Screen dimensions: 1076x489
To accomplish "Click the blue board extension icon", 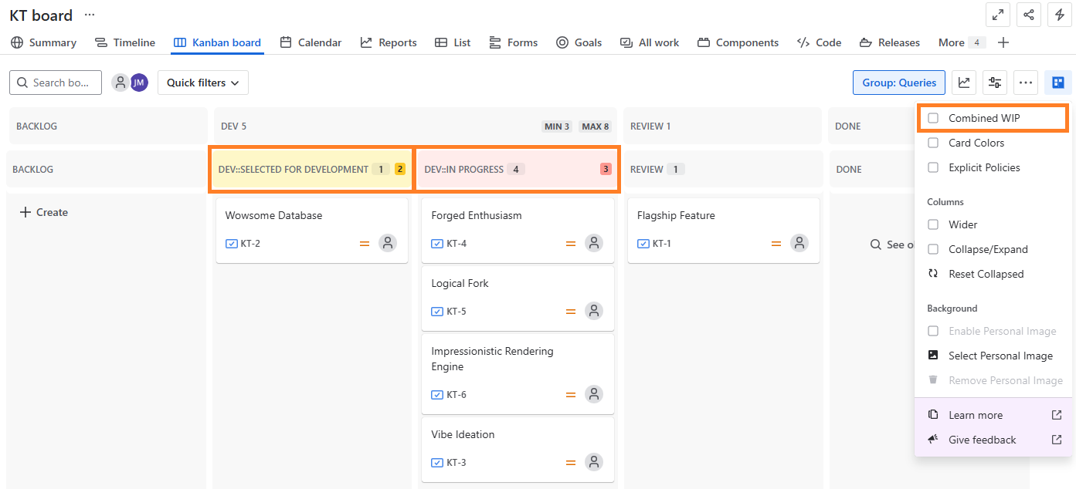I will (1057, 83).
